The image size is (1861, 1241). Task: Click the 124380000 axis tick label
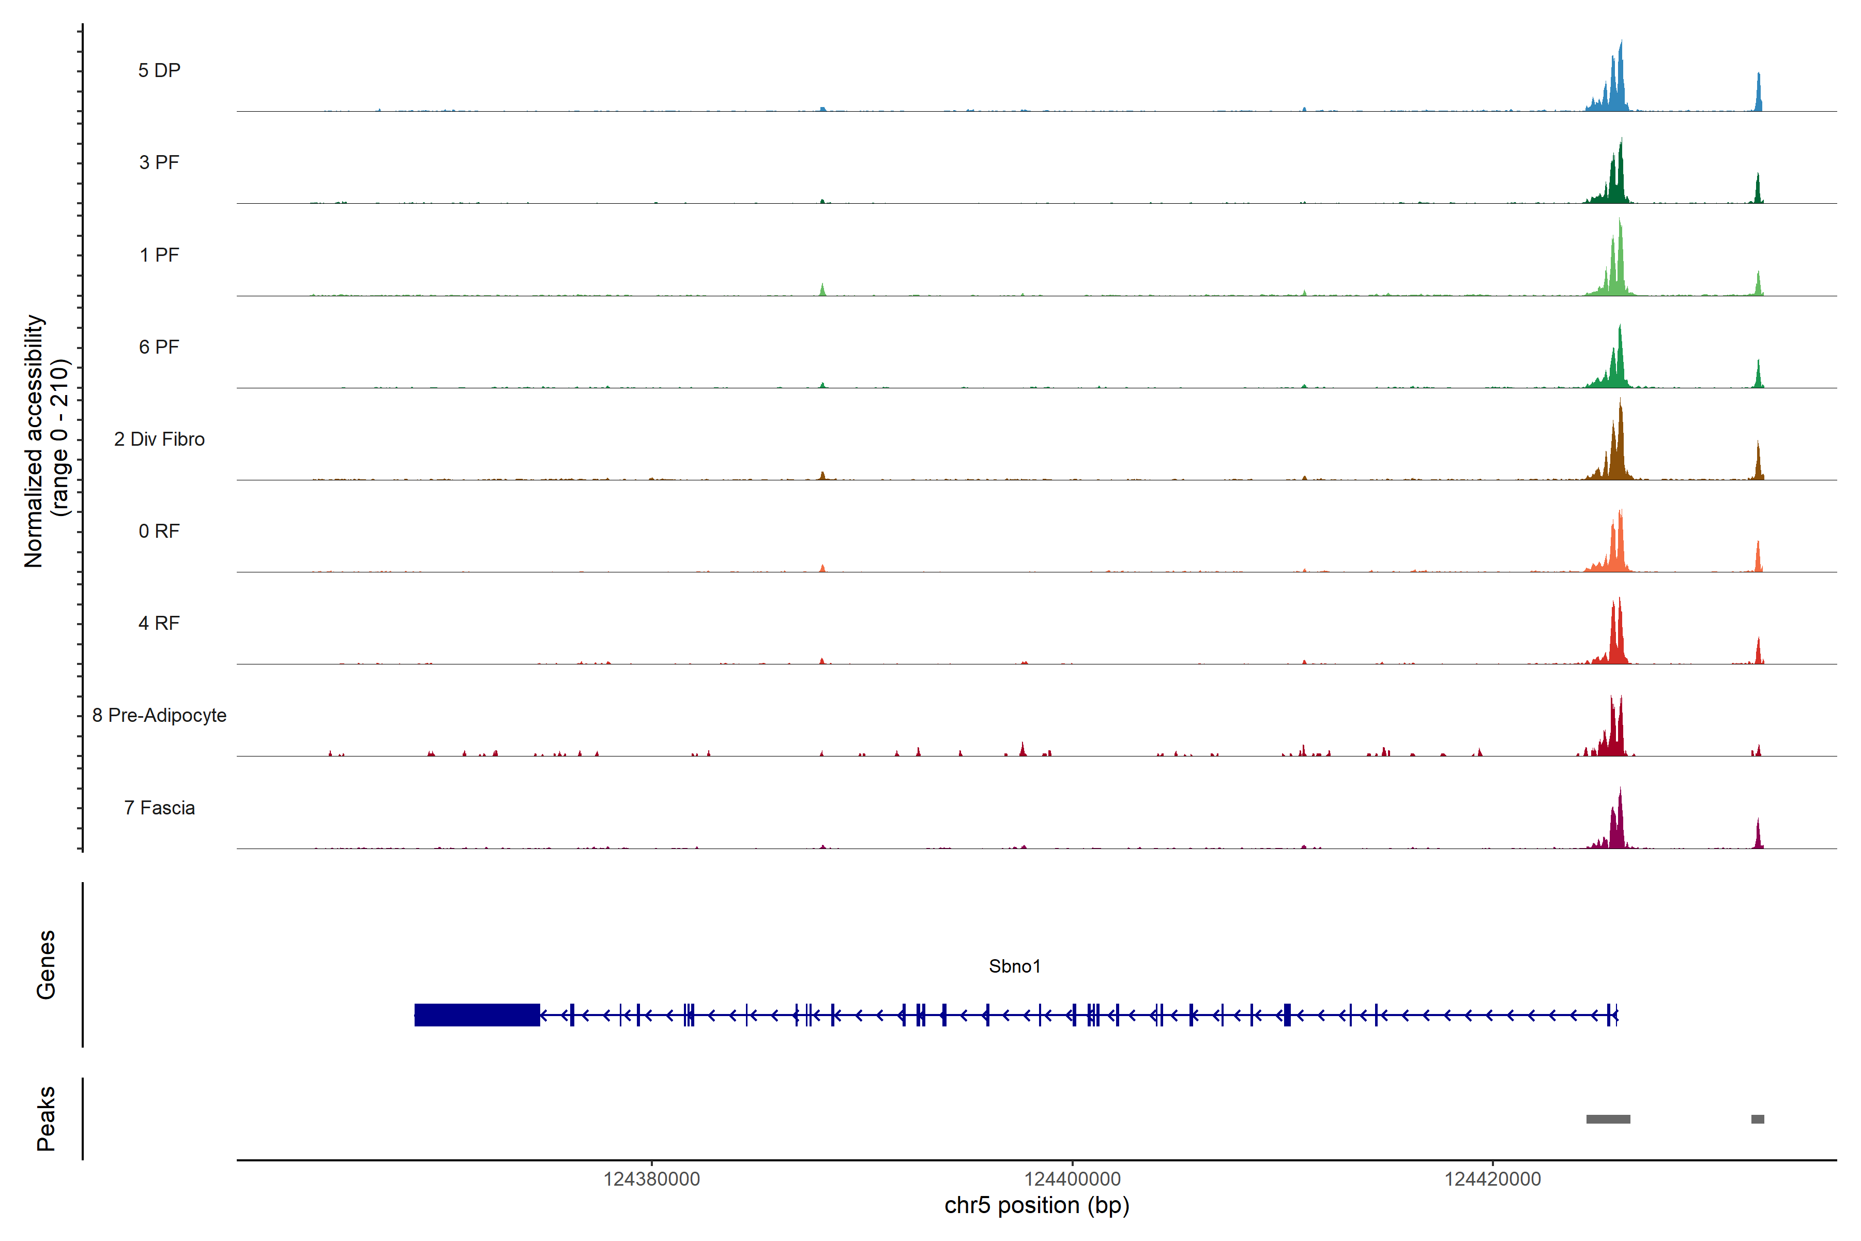tap(651, 1179)
